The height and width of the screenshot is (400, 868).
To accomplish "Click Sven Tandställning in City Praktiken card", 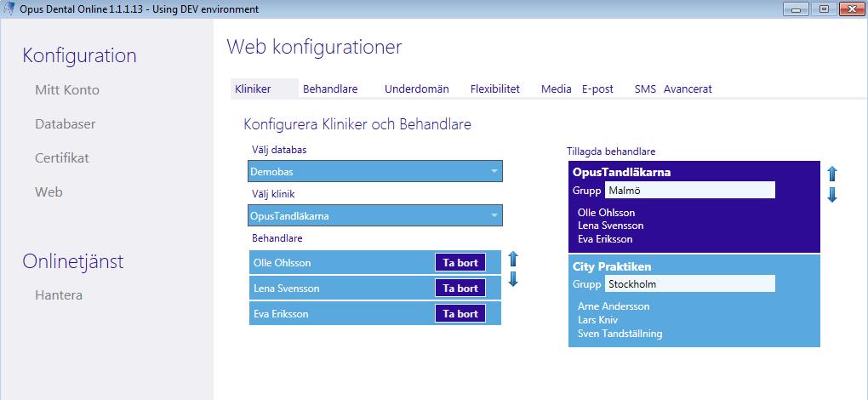I will pyautogui.click(x=620, y=334).
